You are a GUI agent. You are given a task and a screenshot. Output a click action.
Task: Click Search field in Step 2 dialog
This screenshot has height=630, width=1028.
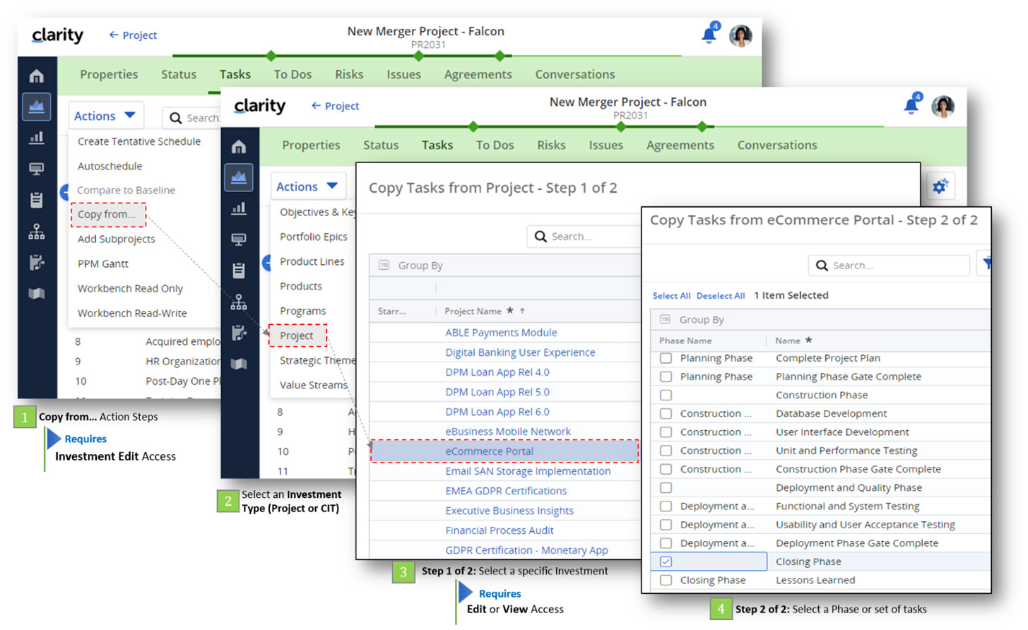(x=889, y=265)
